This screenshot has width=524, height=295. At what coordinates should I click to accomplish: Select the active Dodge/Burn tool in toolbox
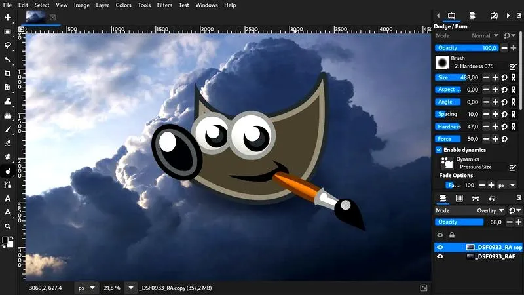tap(8, 171)
